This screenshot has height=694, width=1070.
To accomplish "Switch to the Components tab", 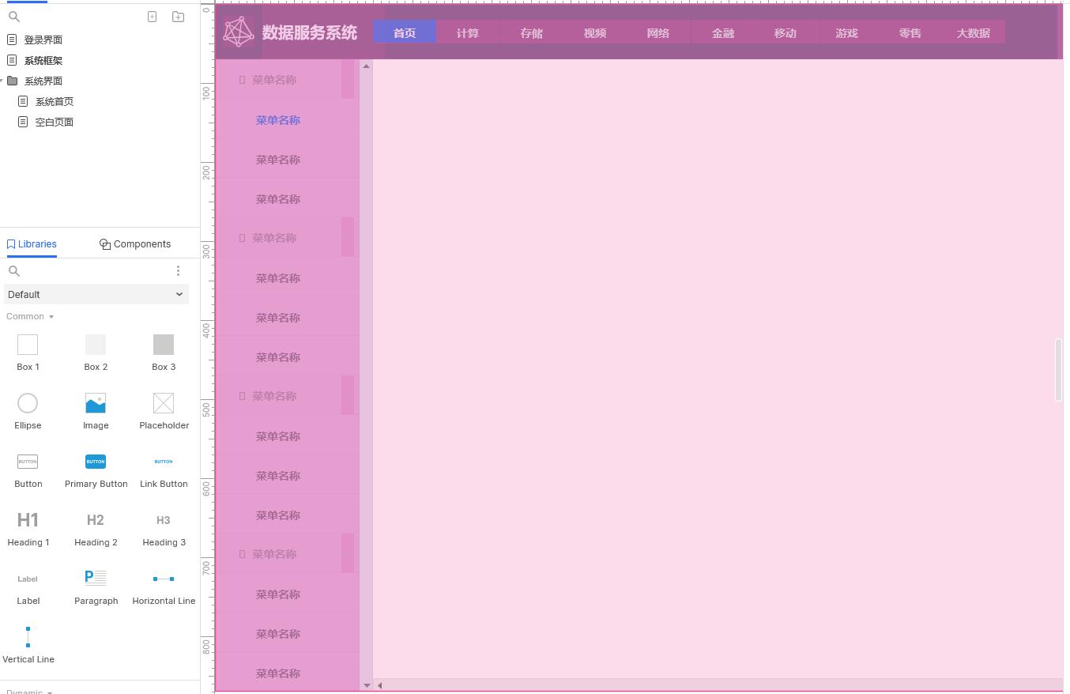I will [135, 243].
